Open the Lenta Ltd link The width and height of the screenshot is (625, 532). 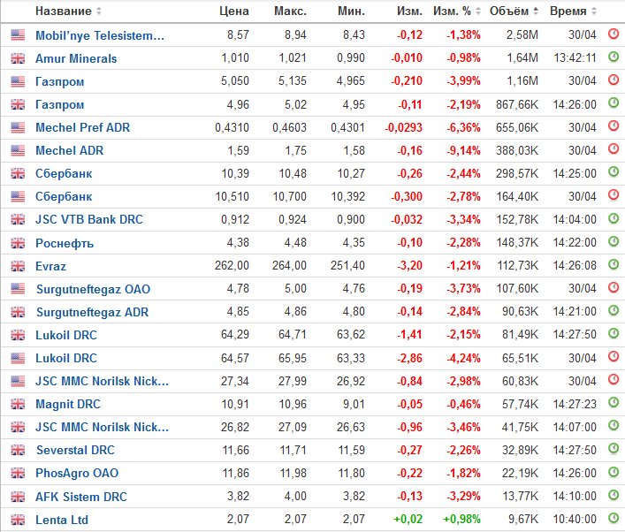62,520
